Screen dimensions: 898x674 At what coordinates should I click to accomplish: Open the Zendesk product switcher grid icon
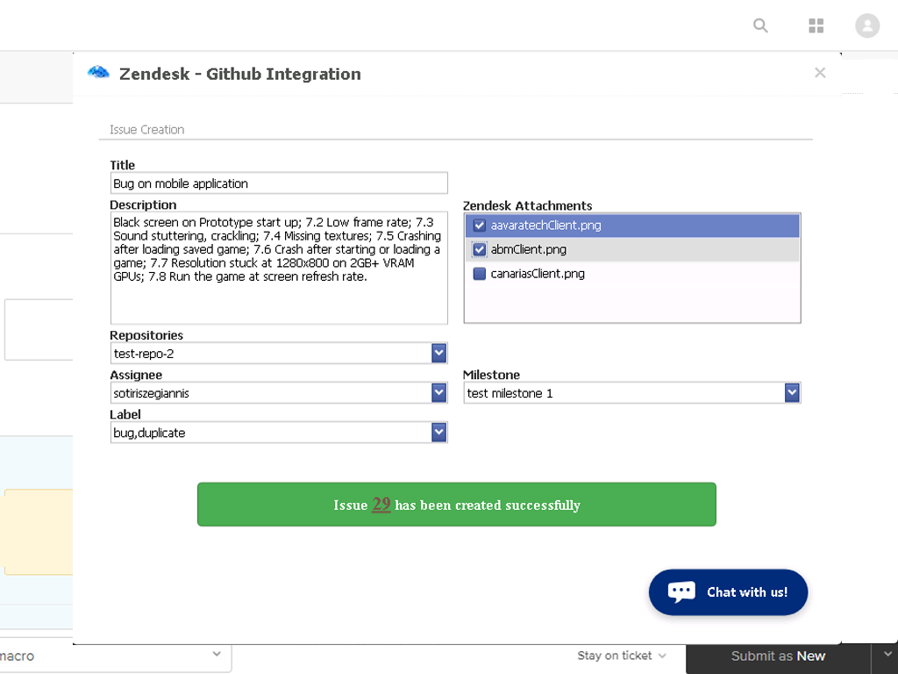816,25
